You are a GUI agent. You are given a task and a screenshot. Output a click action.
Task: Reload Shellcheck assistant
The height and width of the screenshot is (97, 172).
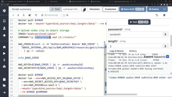[42, 15]
